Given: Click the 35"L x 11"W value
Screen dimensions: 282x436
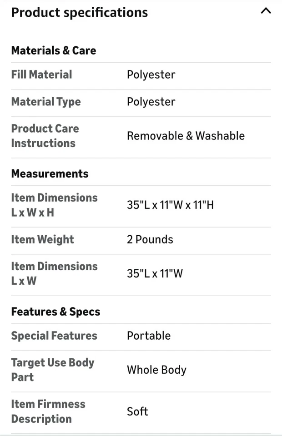Looking at the screenshot, I should 155,273.
